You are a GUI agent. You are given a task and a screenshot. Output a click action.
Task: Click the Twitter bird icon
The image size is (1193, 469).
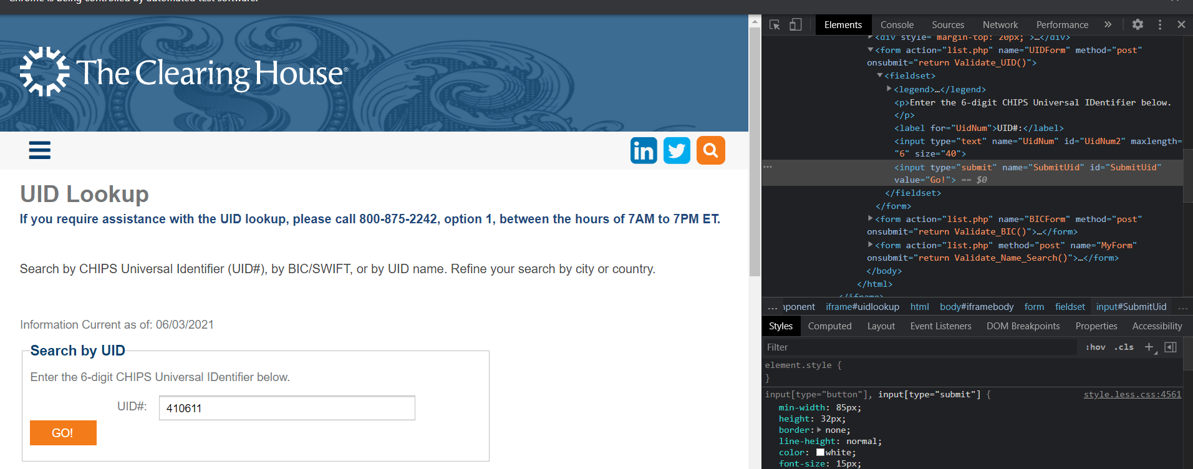[x=677, y=150]
